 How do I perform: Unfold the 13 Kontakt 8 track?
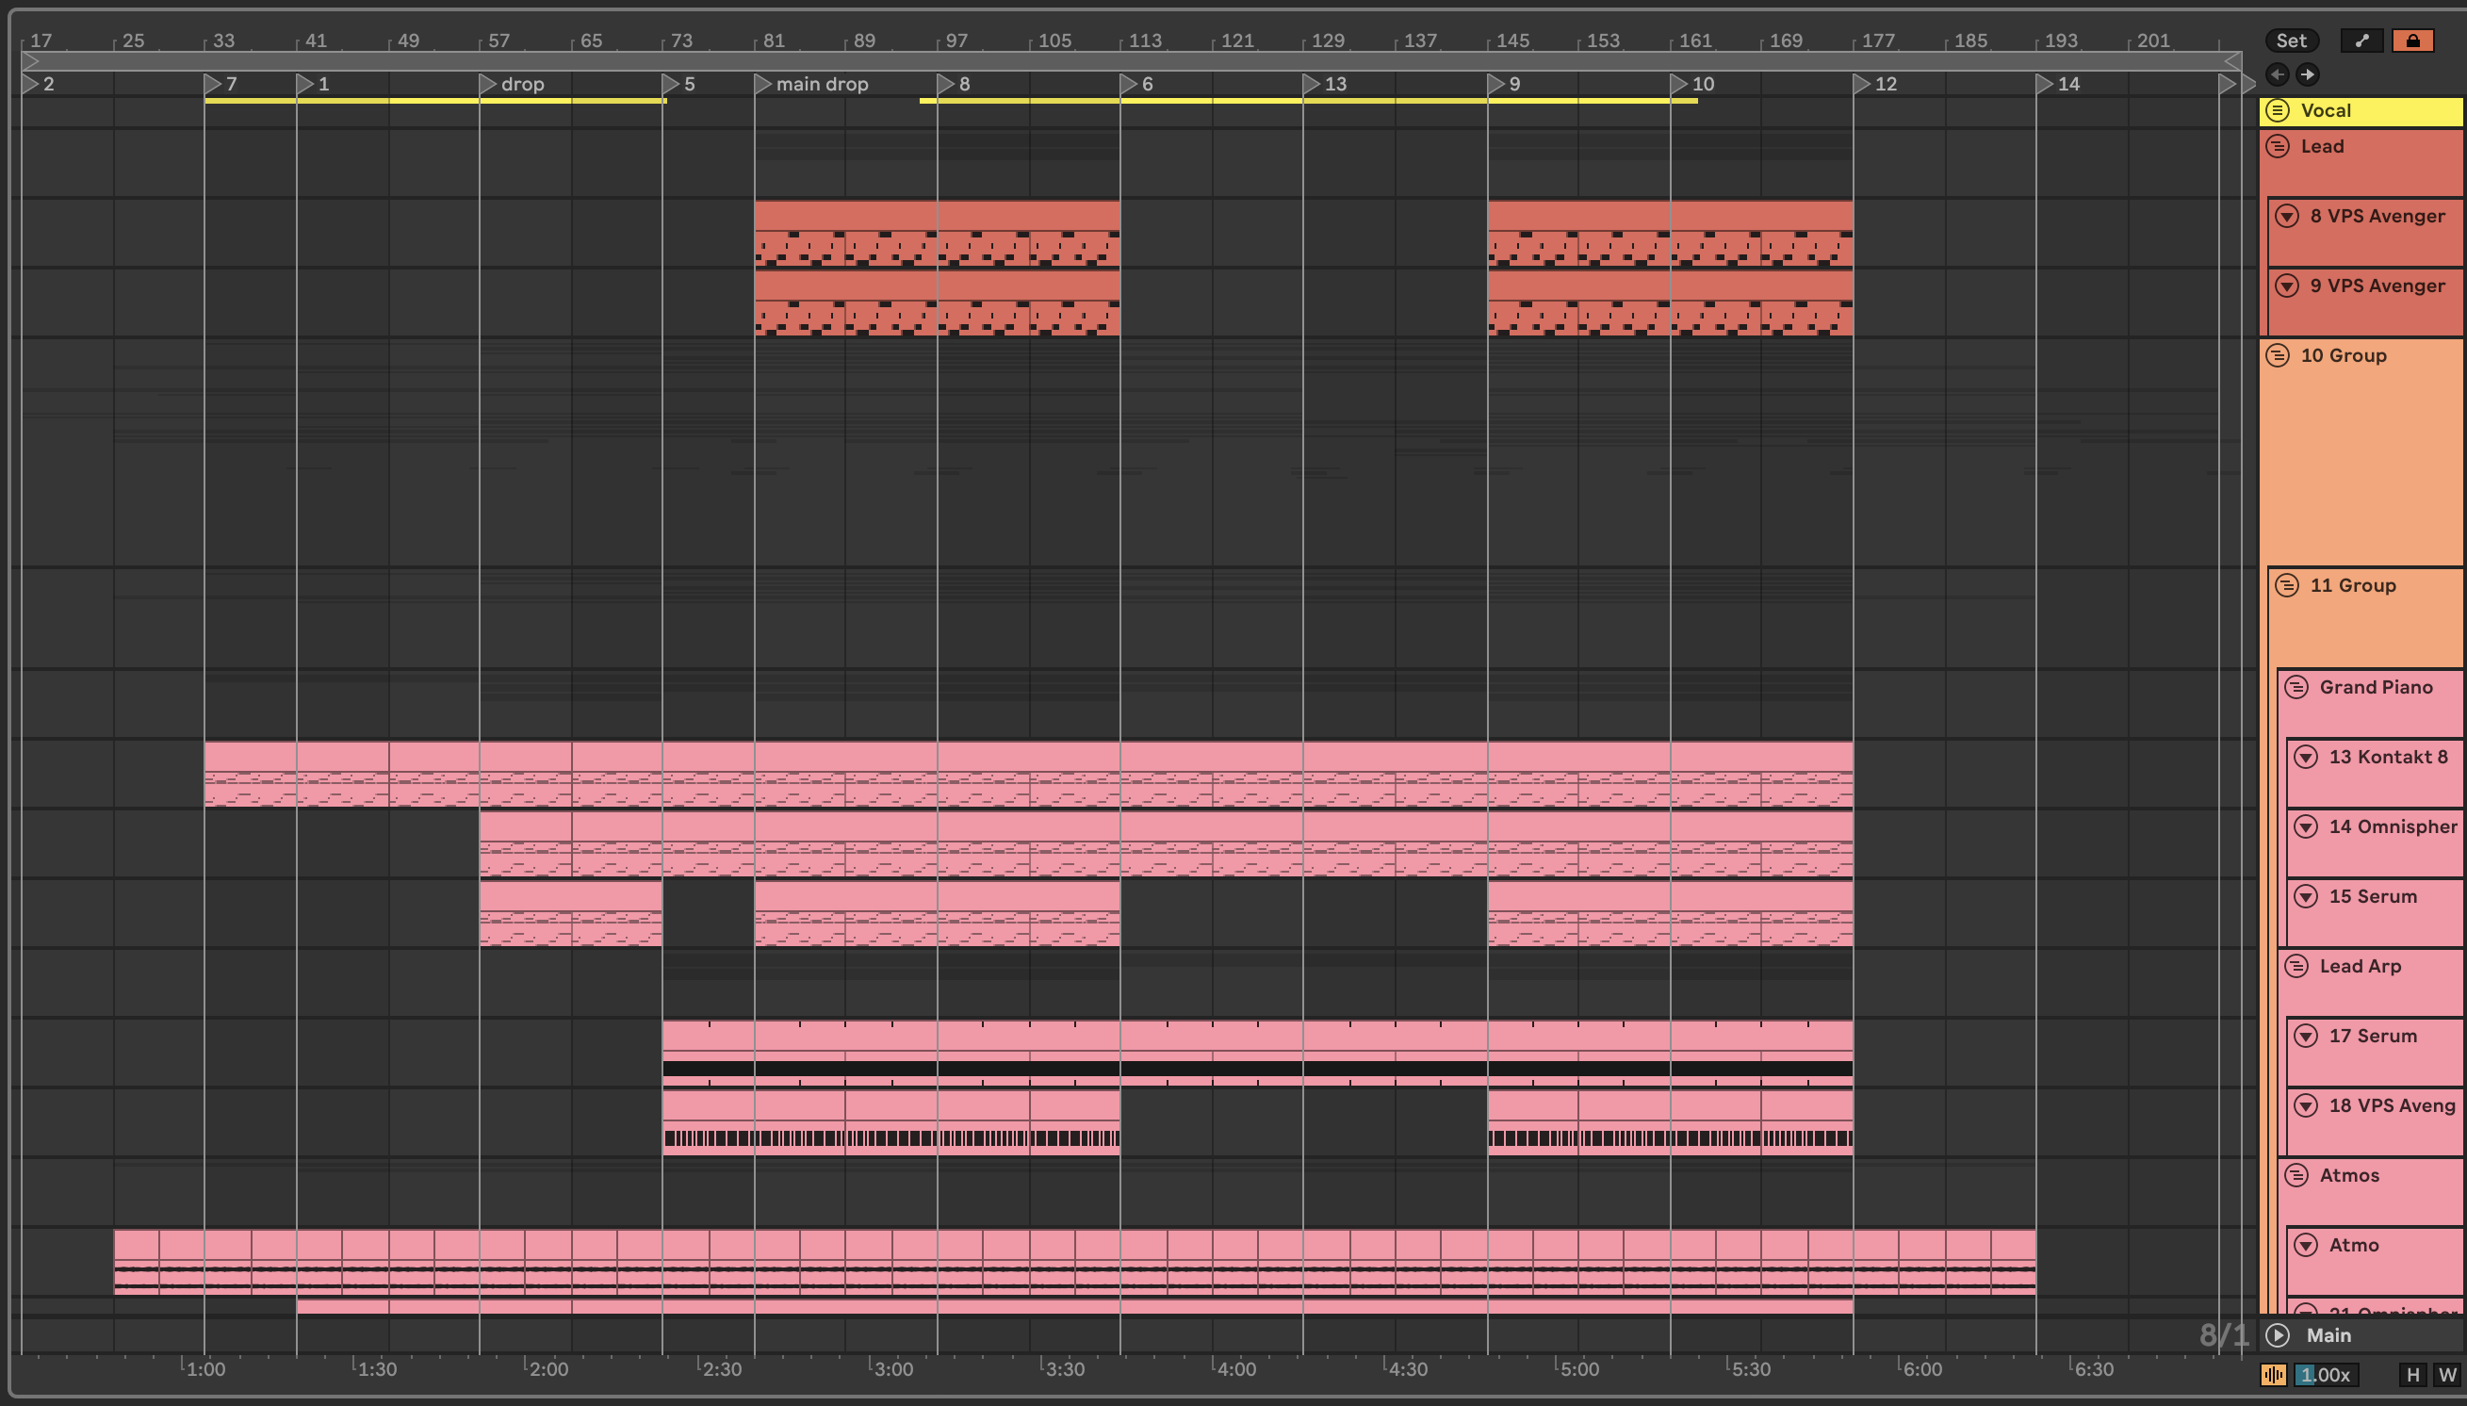coord(2306,757)
